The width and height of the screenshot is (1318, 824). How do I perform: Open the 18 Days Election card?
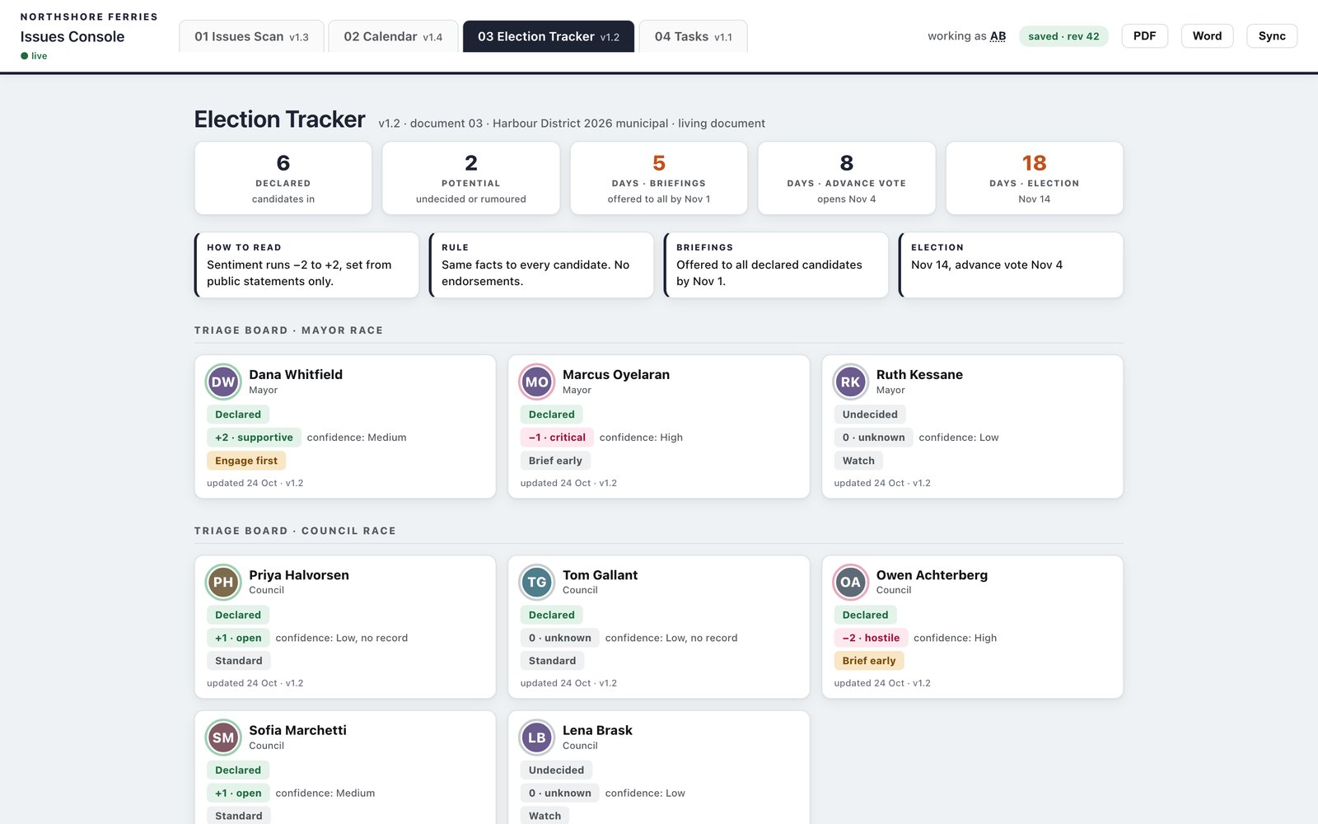click(x=1035, y=178)
